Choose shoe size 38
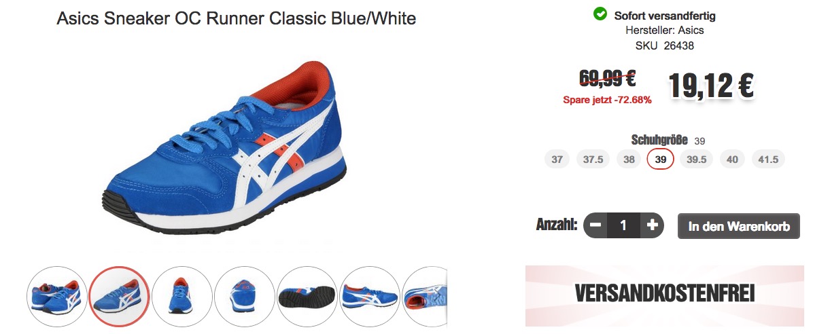The width and height of the screenshot is (813, 334). 629,159
